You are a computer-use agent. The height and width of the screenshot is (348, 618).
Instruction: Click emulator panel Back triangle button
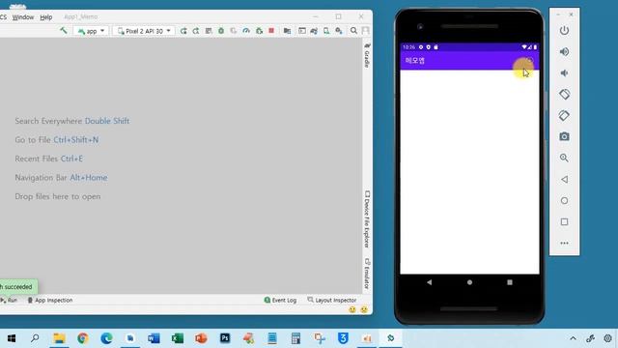pos(564,179)
